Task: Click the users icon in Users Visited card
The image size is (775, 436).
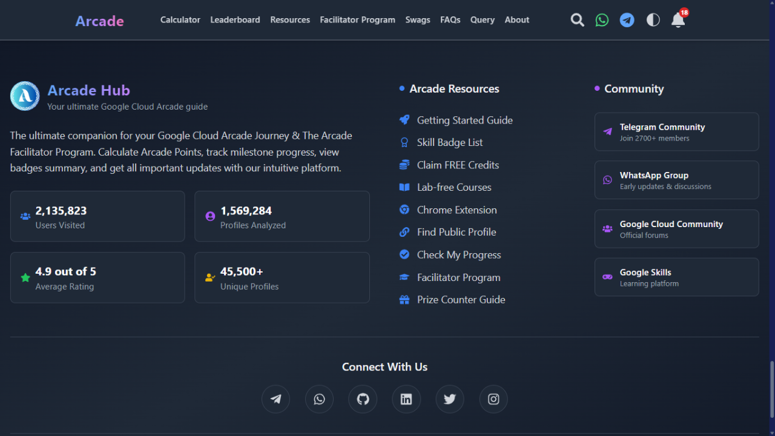Action: point(25,216)
